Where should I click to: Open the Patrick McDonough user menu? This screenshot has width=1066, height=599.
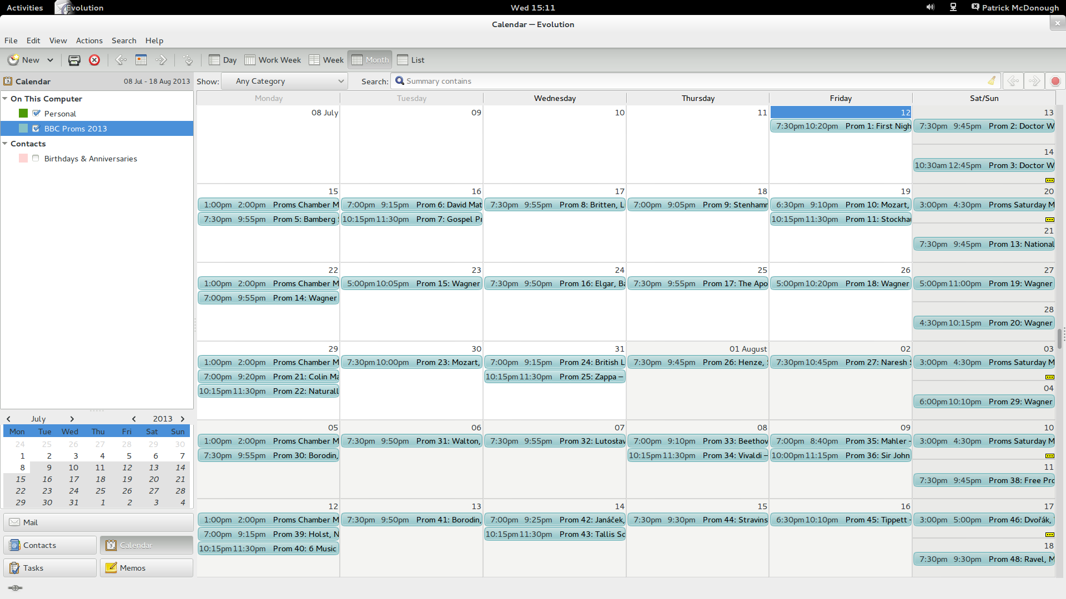[x=1015, y=8]
